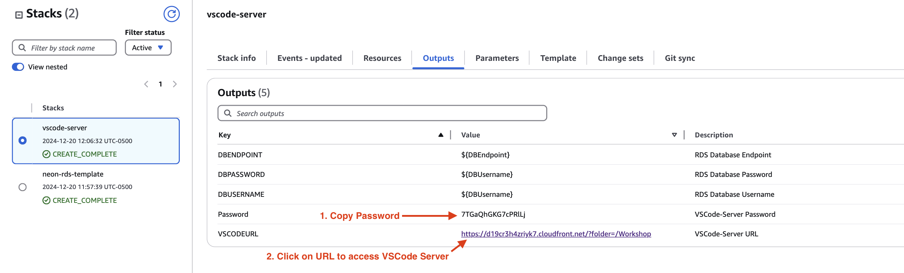Screen dimensions: 904x273
Task: Disable the View nested toggle
Action: pyautogui.click(x=17, y=67)
